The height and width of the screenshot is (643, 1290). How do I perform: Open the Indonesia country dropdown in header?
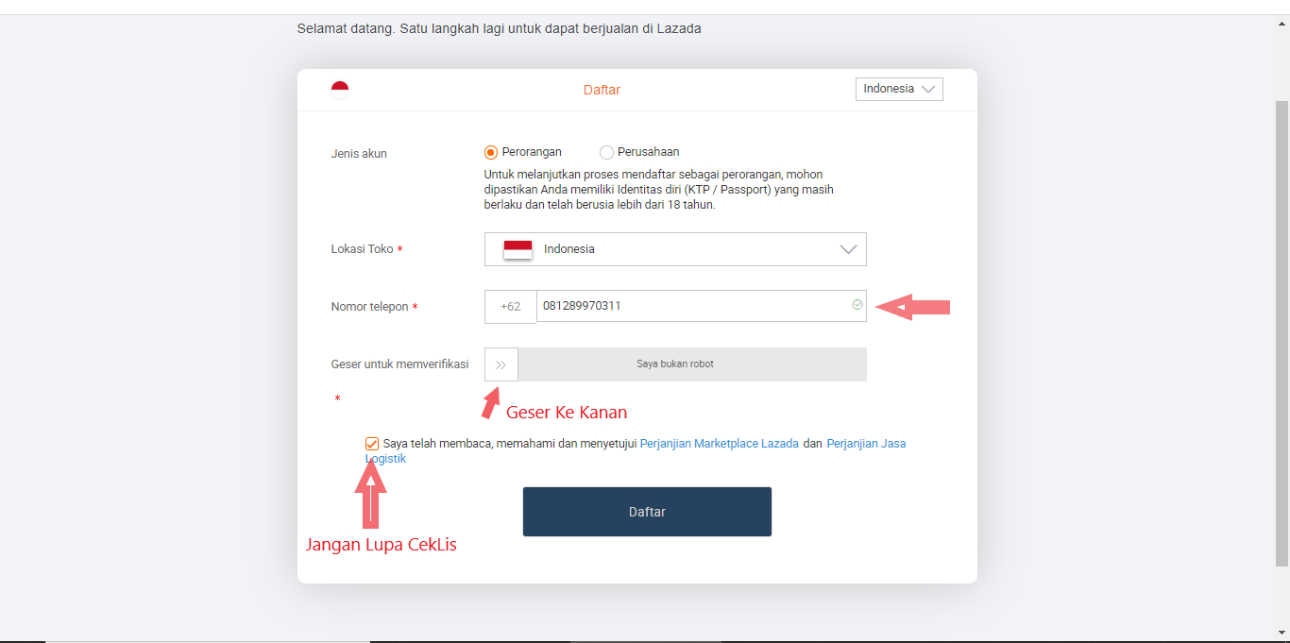point(899,89)
